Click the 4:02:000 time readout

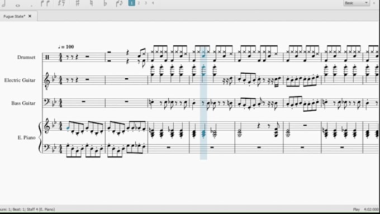coord(371,210)
